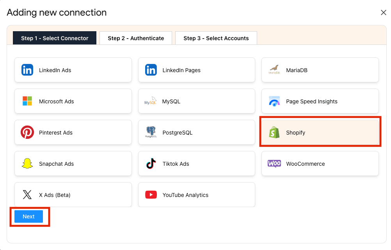Click the Microsoft four-color logo
Image resolution: width=391 pixels, height=250 pixels.
[27, 101]
